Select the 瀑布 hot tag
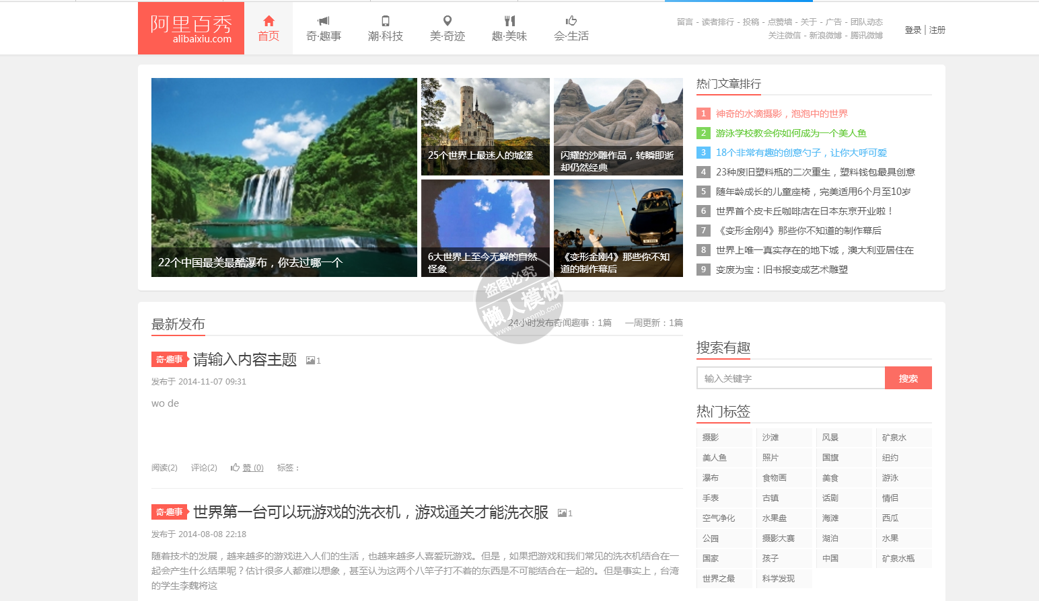 click(x=725, y=478)
